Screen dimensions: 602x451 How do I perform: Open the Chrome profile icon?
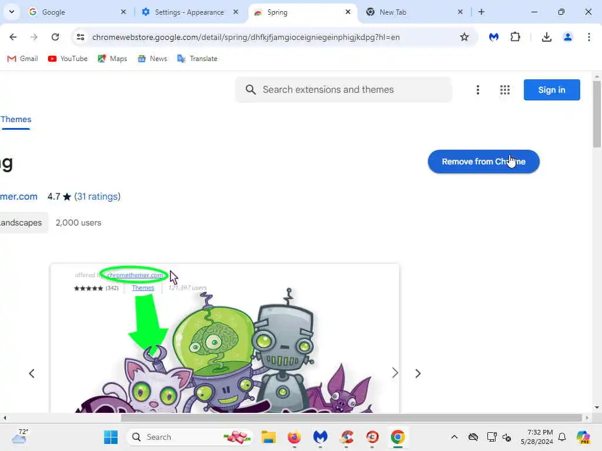[568, 37]
